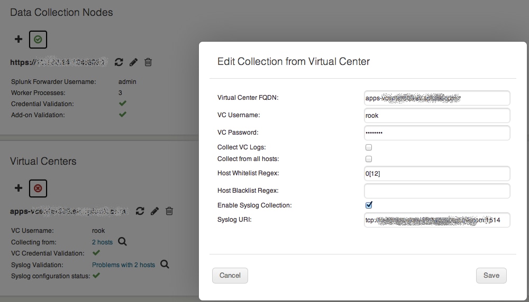This screenshot has height=302, width=529.
Task: Edit the apps-vcenter virtual center
Action: pos(154,211)
